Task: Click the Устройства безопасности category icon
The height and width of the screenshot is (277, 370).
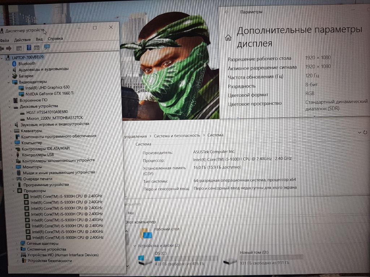Action: (x=24, y=260)
